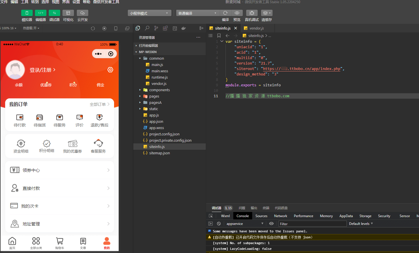Click the compile refresh icon
The width and height of the screenshot is (419, 253).
click(x=225, y=13)
